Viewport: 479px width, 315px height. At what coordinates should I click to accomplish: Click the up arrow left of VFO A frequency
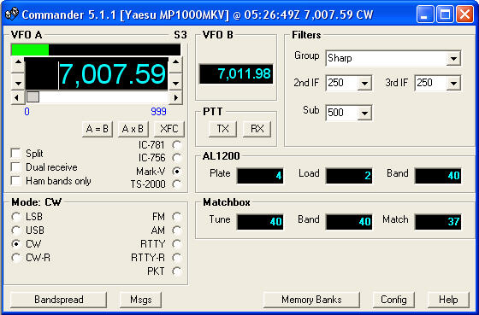18,63
